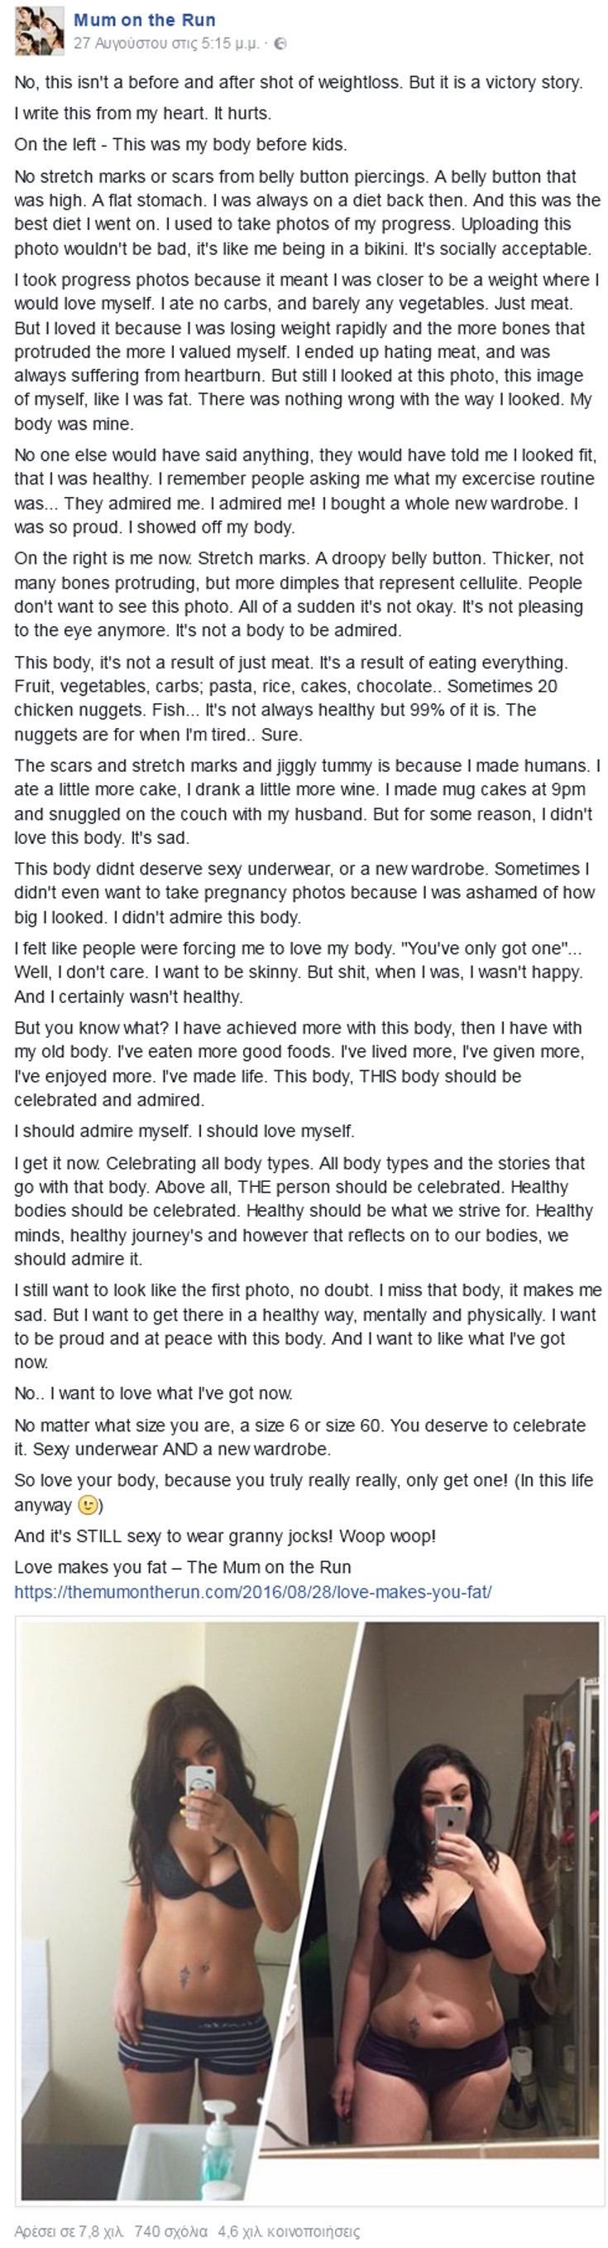Click the paragraph starting 'On the right is me now'
Image resolution: width=608 pixels, height=2248 pixels.
point(298,593)
